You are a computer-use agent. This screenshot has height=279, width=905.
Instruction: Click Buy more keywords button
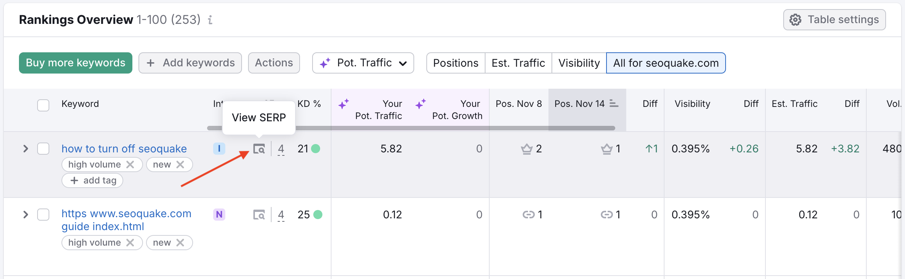[75, 63]
